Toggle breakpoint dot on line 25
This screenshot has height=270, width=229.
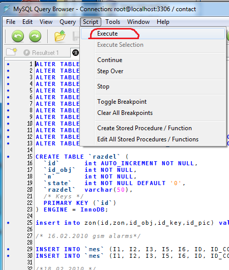[x=8, y=223]
